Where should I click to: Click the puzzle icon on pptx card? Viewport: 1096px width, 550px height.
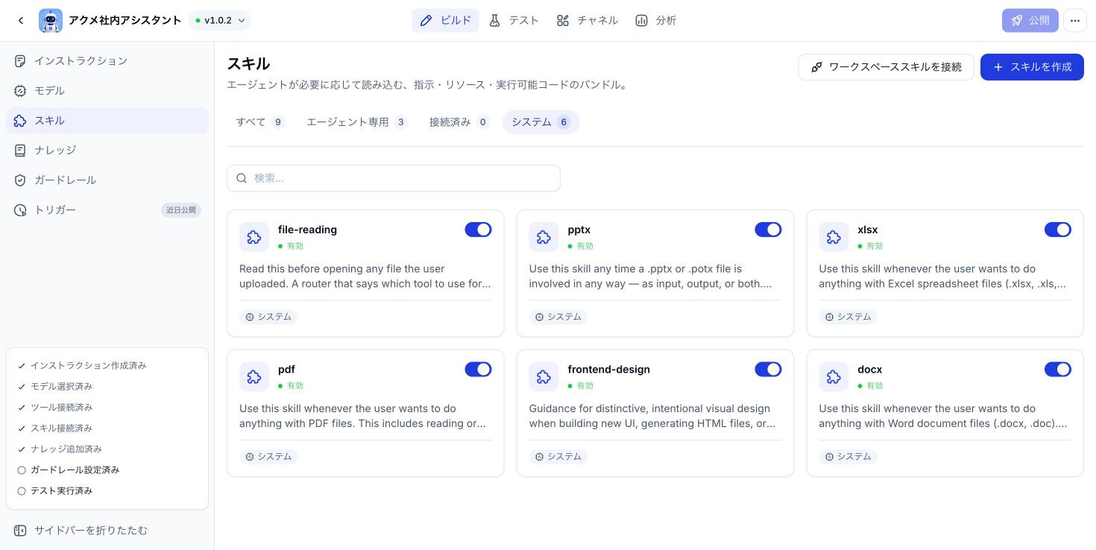click(x=544, y=237)
